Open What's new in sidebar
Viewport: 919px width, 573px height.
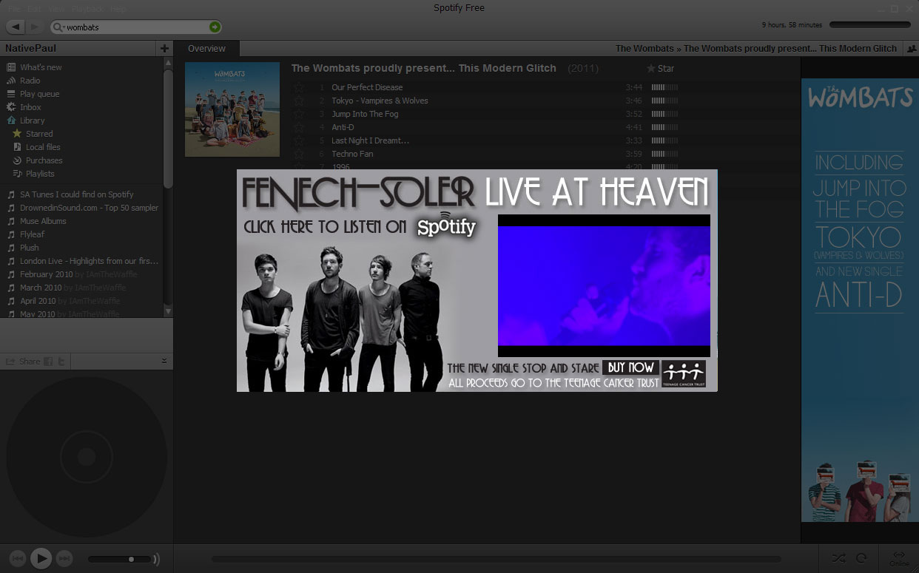[41, 67]
